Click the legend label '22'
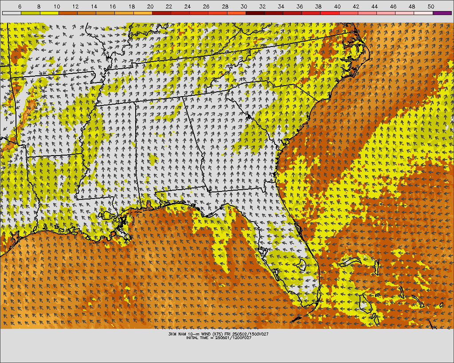Screen dimensions: 454x363 tap(169, 6)
